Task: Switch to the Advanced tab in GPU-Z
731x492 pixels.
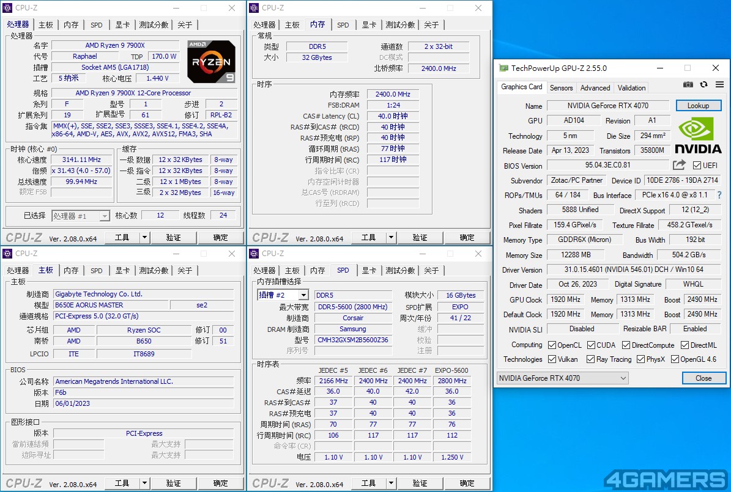Action: pos(595,87)
